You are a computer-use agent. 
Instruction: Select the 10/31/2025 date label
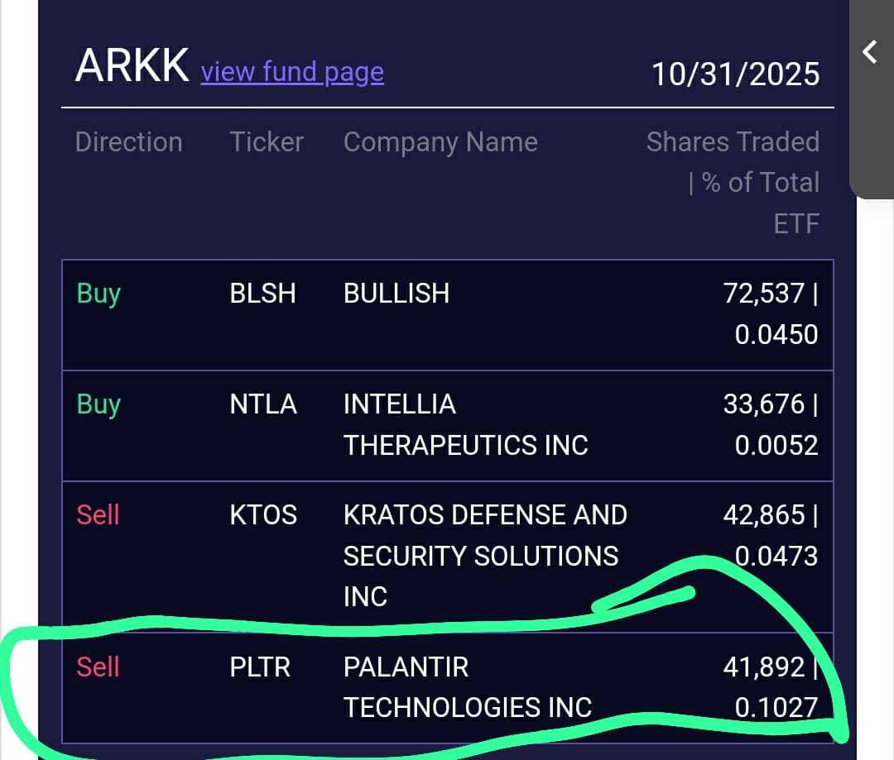pos(736,74)
